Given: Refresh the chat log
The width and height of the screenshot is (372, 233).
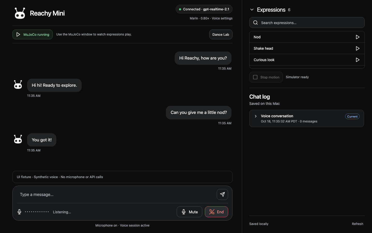Looking at the screenshot, I should coord(358,224).
